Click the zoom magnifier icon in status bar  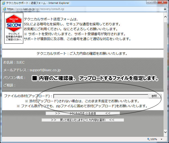point(148,139)
